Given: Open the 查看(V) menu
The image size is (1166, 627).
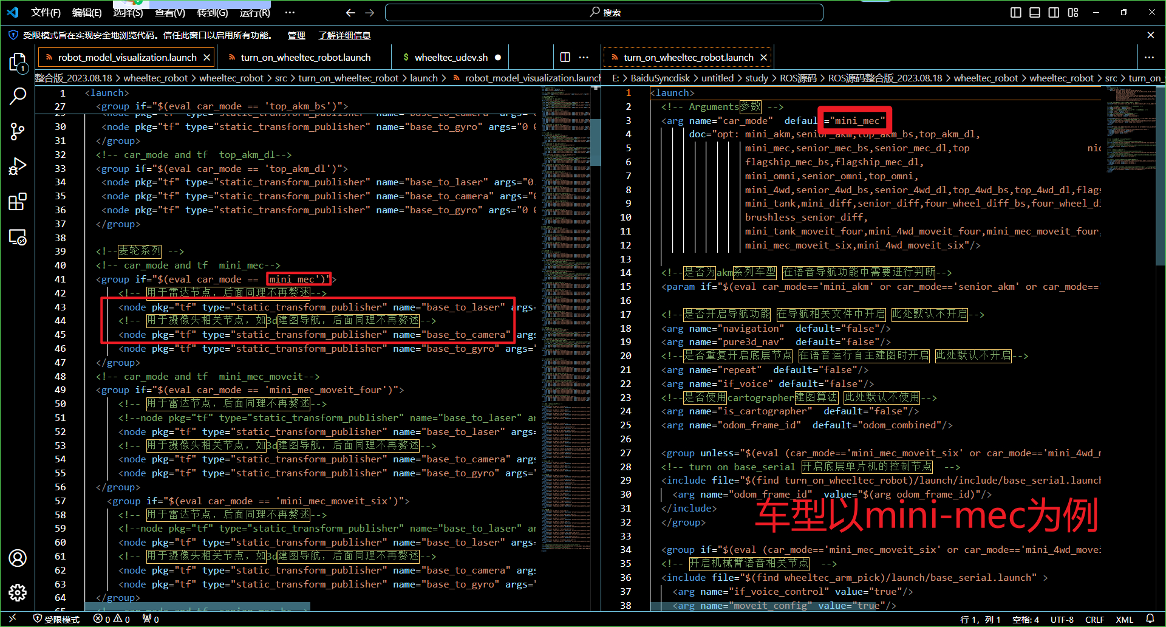Looking at the screenshot, I should (170, 12).
